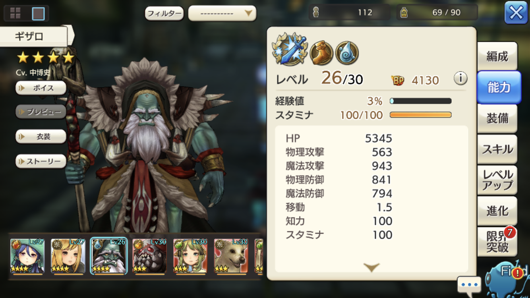
Task: Select the Lv30 dog unit thumbnail
Action: (231, 256)
